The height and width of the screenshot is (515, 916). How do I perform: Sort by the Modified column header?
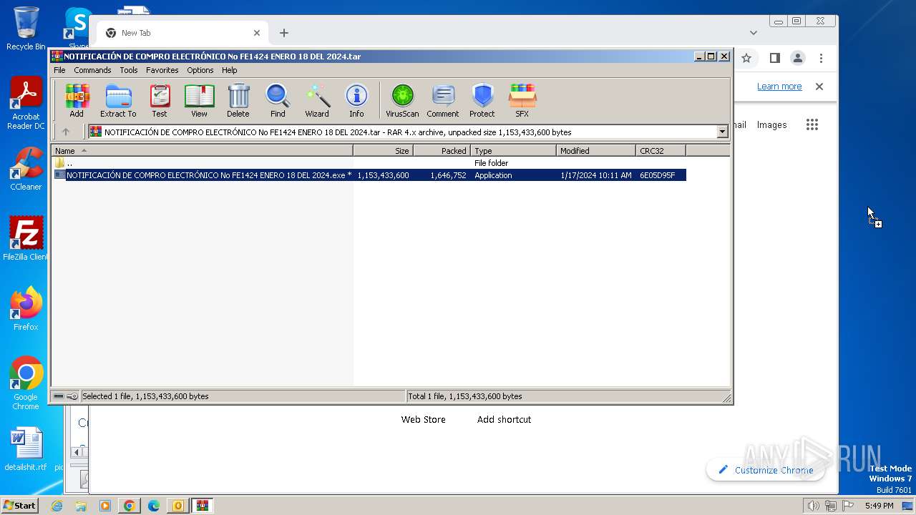coord(596,150)
